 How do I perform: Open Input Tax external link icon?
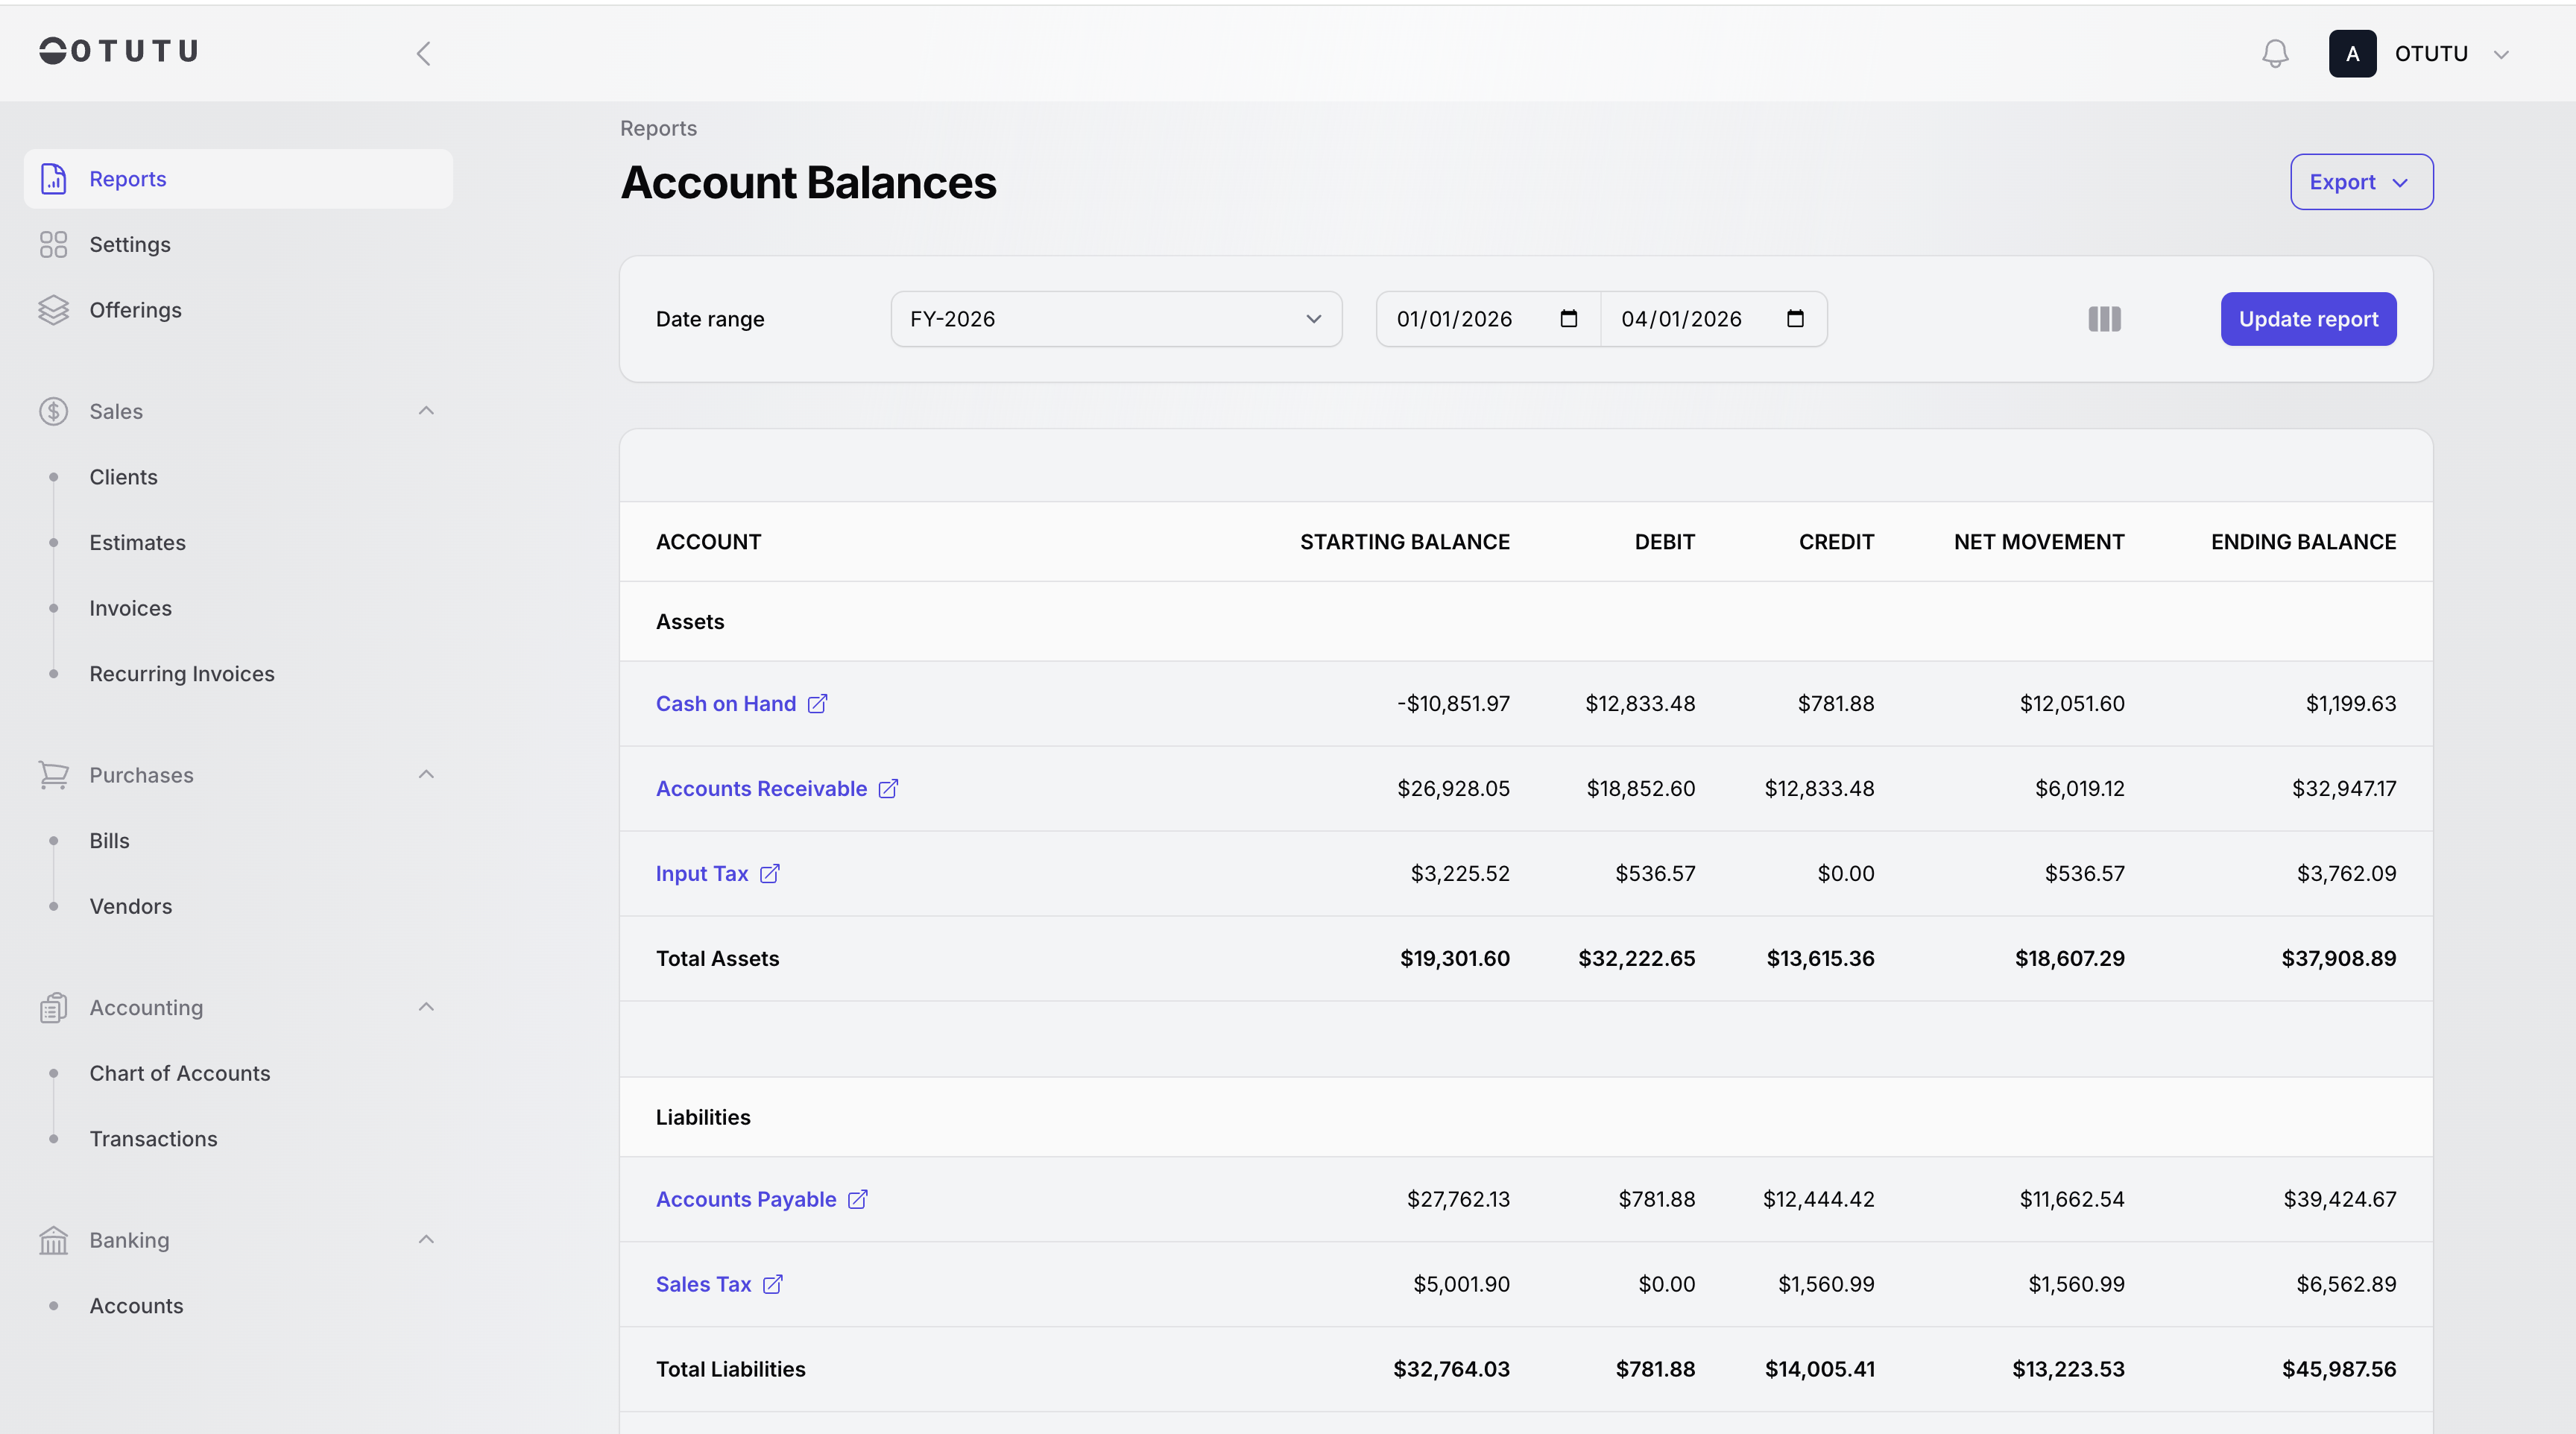tap(769, 874)
